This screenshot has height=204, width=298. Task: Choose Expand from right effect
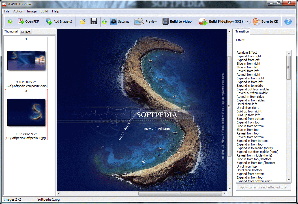249,56
